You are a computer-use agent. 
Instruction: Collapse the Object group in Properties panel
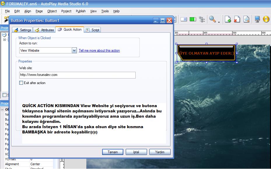tap(2, 109)
